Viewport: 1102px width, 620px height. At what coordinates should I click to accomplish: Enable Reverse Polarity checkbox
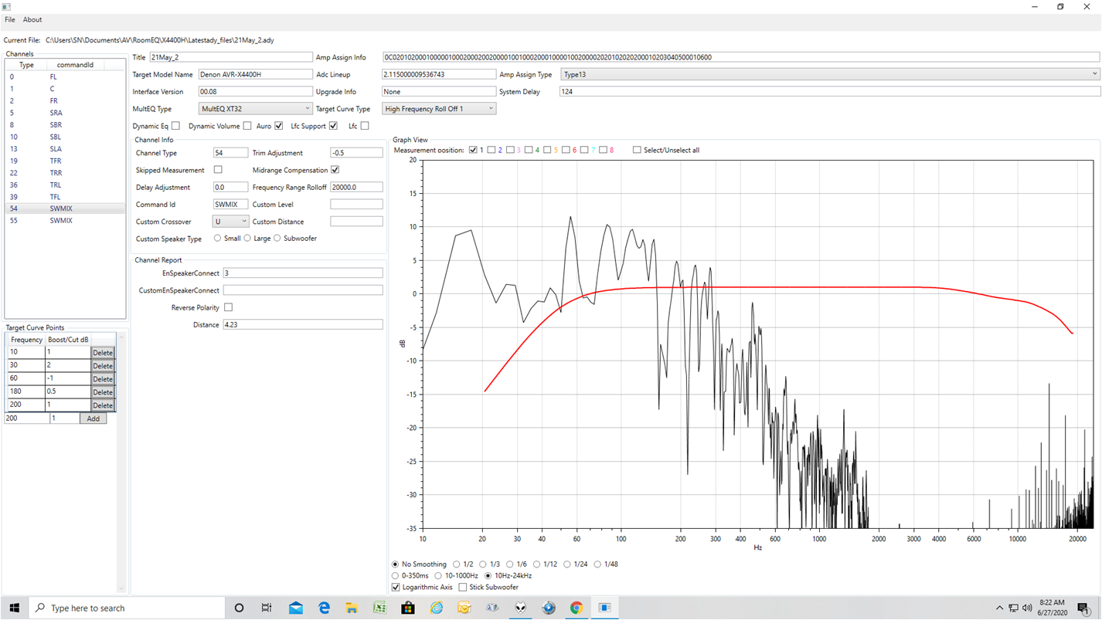[x=228, y=307]
